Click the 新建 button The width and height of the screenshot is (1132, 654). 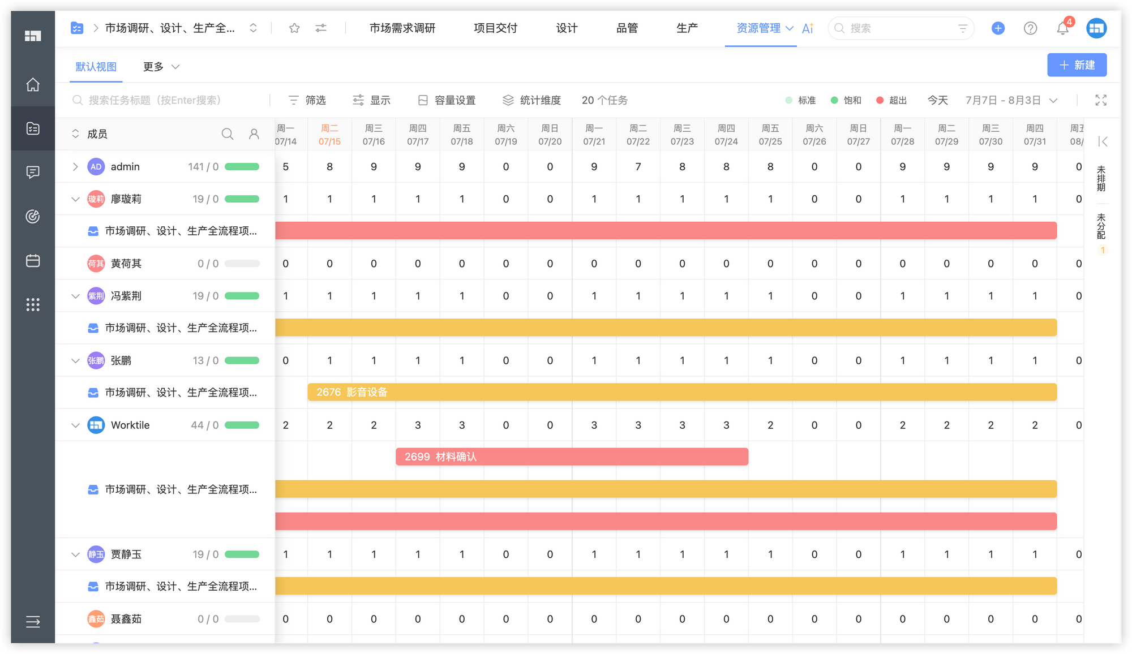(x=1077, y=65)
